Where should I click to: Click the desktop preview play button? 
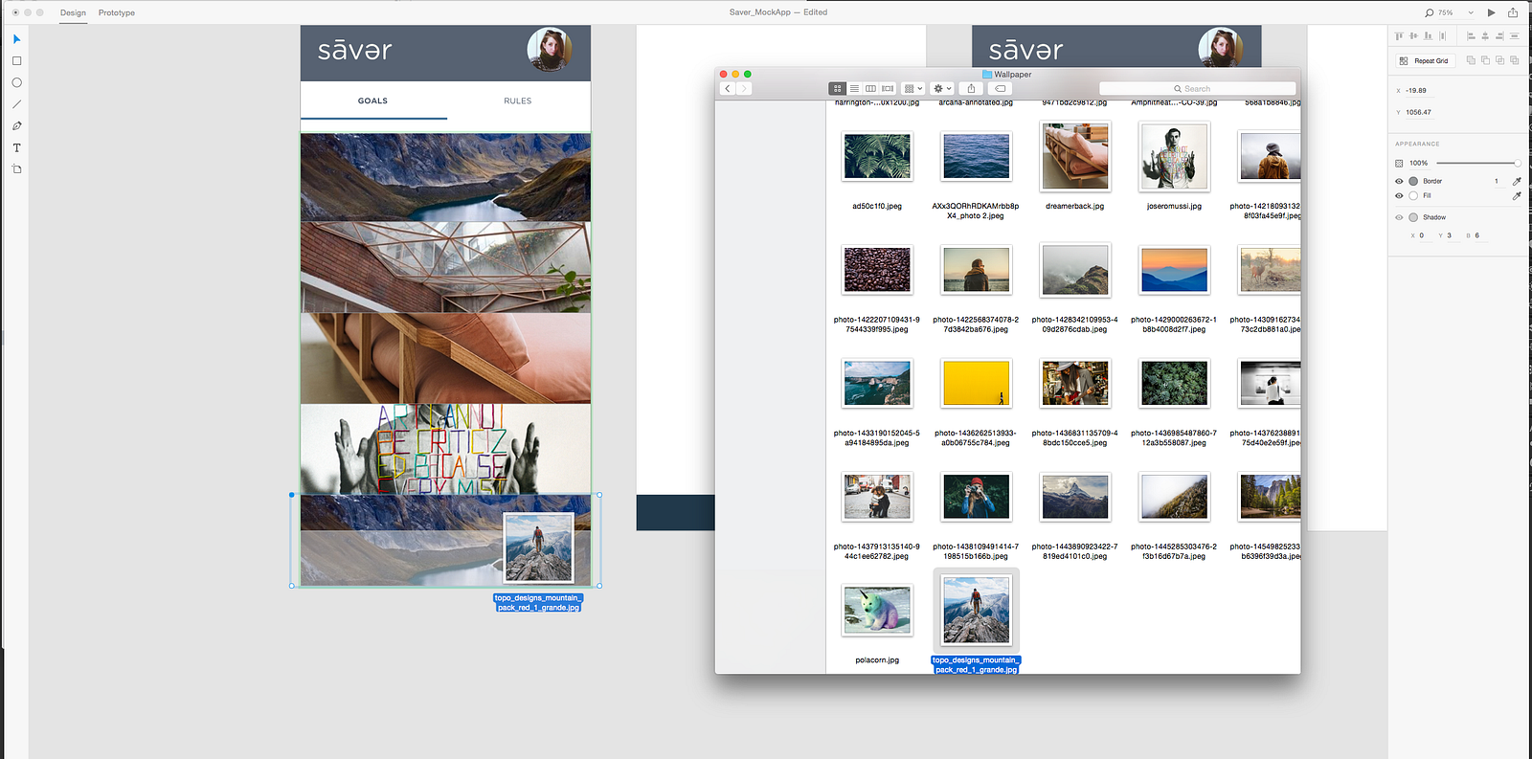(1491, 12)
